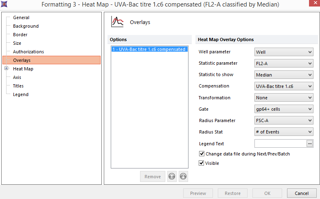320x199 pixels.
Task: Select the Background category
Action: pyautogui.click(x=26, y=26)
